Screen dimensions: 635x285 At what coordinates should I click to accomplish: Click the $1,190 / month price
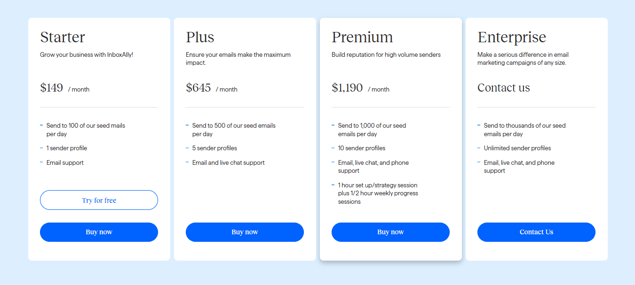pyautogui.click(x=361, y=88)
